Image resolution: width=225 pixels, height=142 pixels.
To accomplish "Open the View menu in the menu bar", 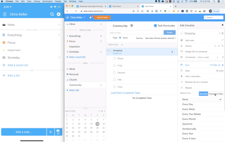I will (29, 1).
